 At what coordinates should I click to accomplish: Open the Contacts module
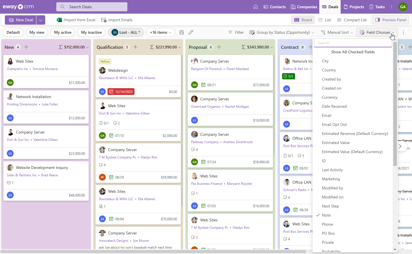[275, 7]
